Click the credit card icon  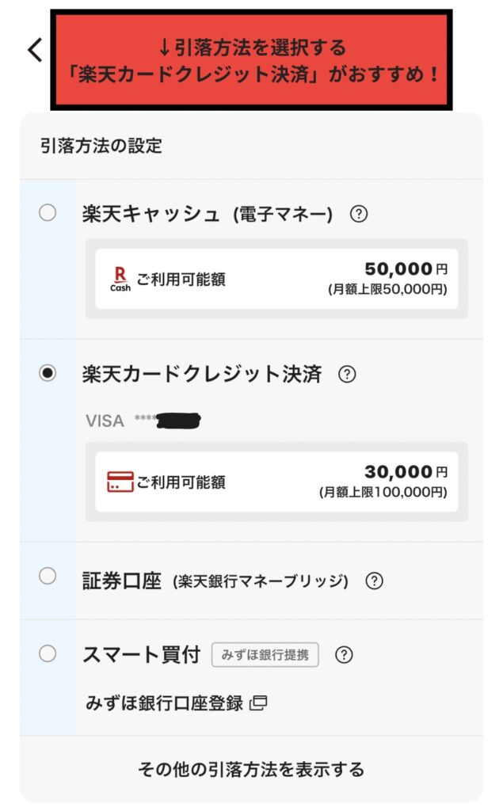(x=120, y=482)
